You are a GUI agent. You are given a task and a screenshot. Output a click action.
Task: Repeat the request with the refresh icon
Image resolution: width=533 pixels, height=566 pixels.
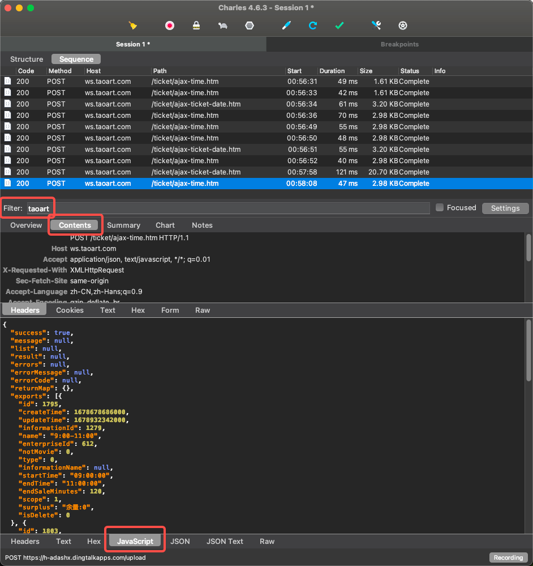313,25
